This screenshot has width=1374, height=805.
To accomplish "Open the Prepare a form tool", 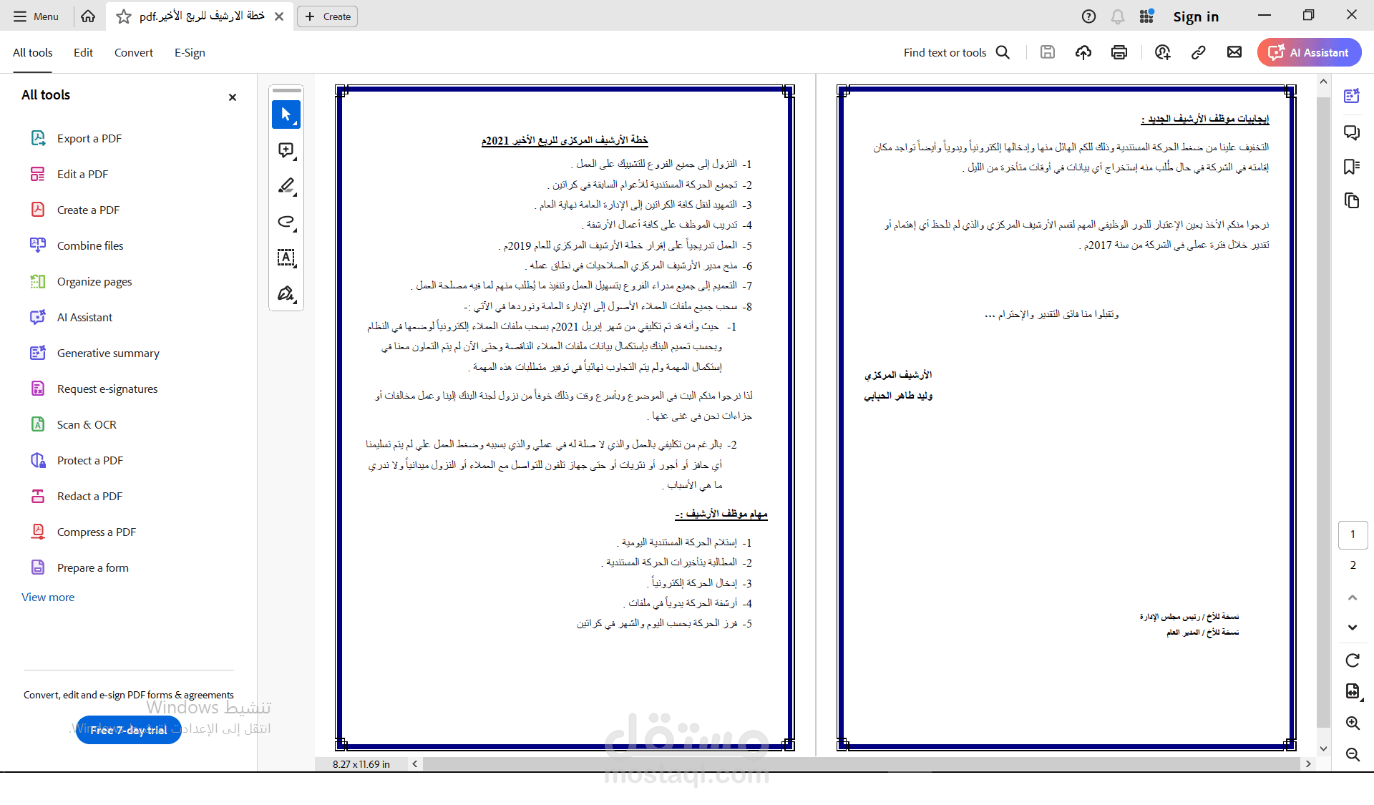I will click(79, 567).
